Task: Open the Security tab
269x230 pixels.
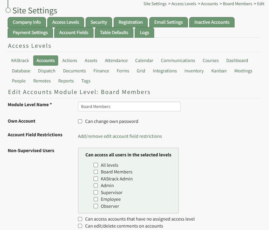Action: (99, 22)
